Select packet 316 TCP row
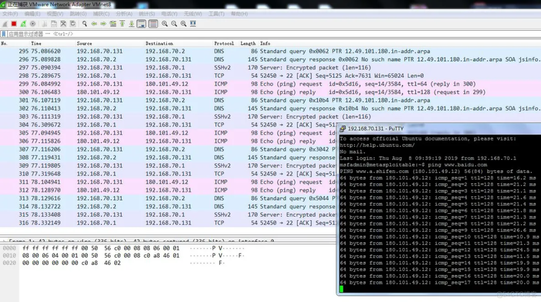The width and height of the screenshot is (541, 302). tap(168, 223)
